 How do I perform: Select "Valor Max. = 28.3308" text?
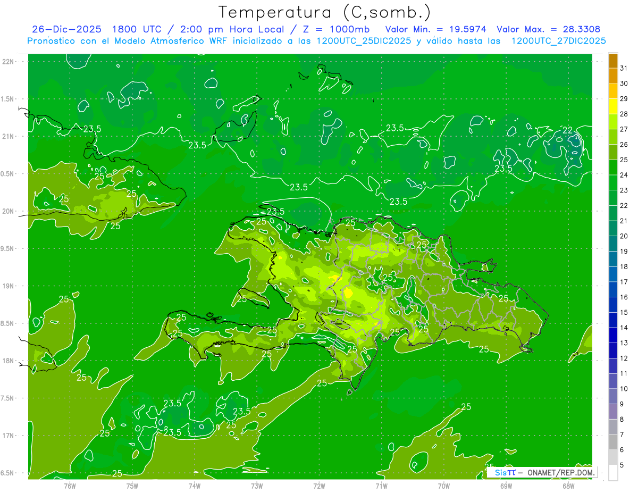tap(549, 29)
